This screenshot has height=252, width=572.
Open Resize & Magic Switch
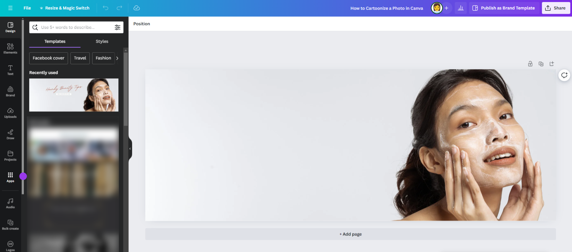pos(65,8)
